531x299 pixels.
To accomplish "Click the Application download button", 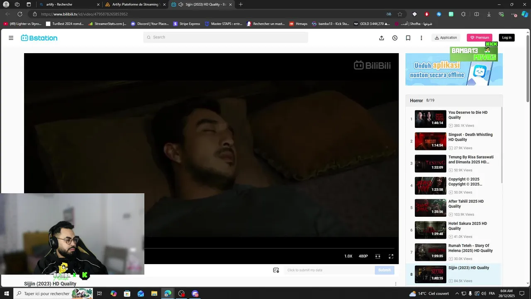I will point(446,38).
